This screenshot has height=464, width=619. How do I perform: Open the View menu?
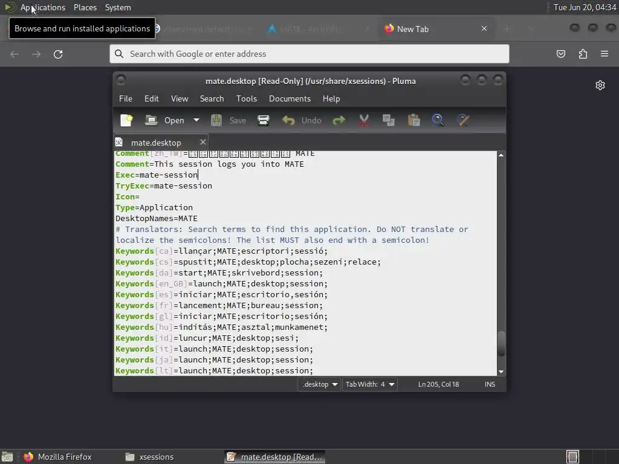tap(179, 98)
